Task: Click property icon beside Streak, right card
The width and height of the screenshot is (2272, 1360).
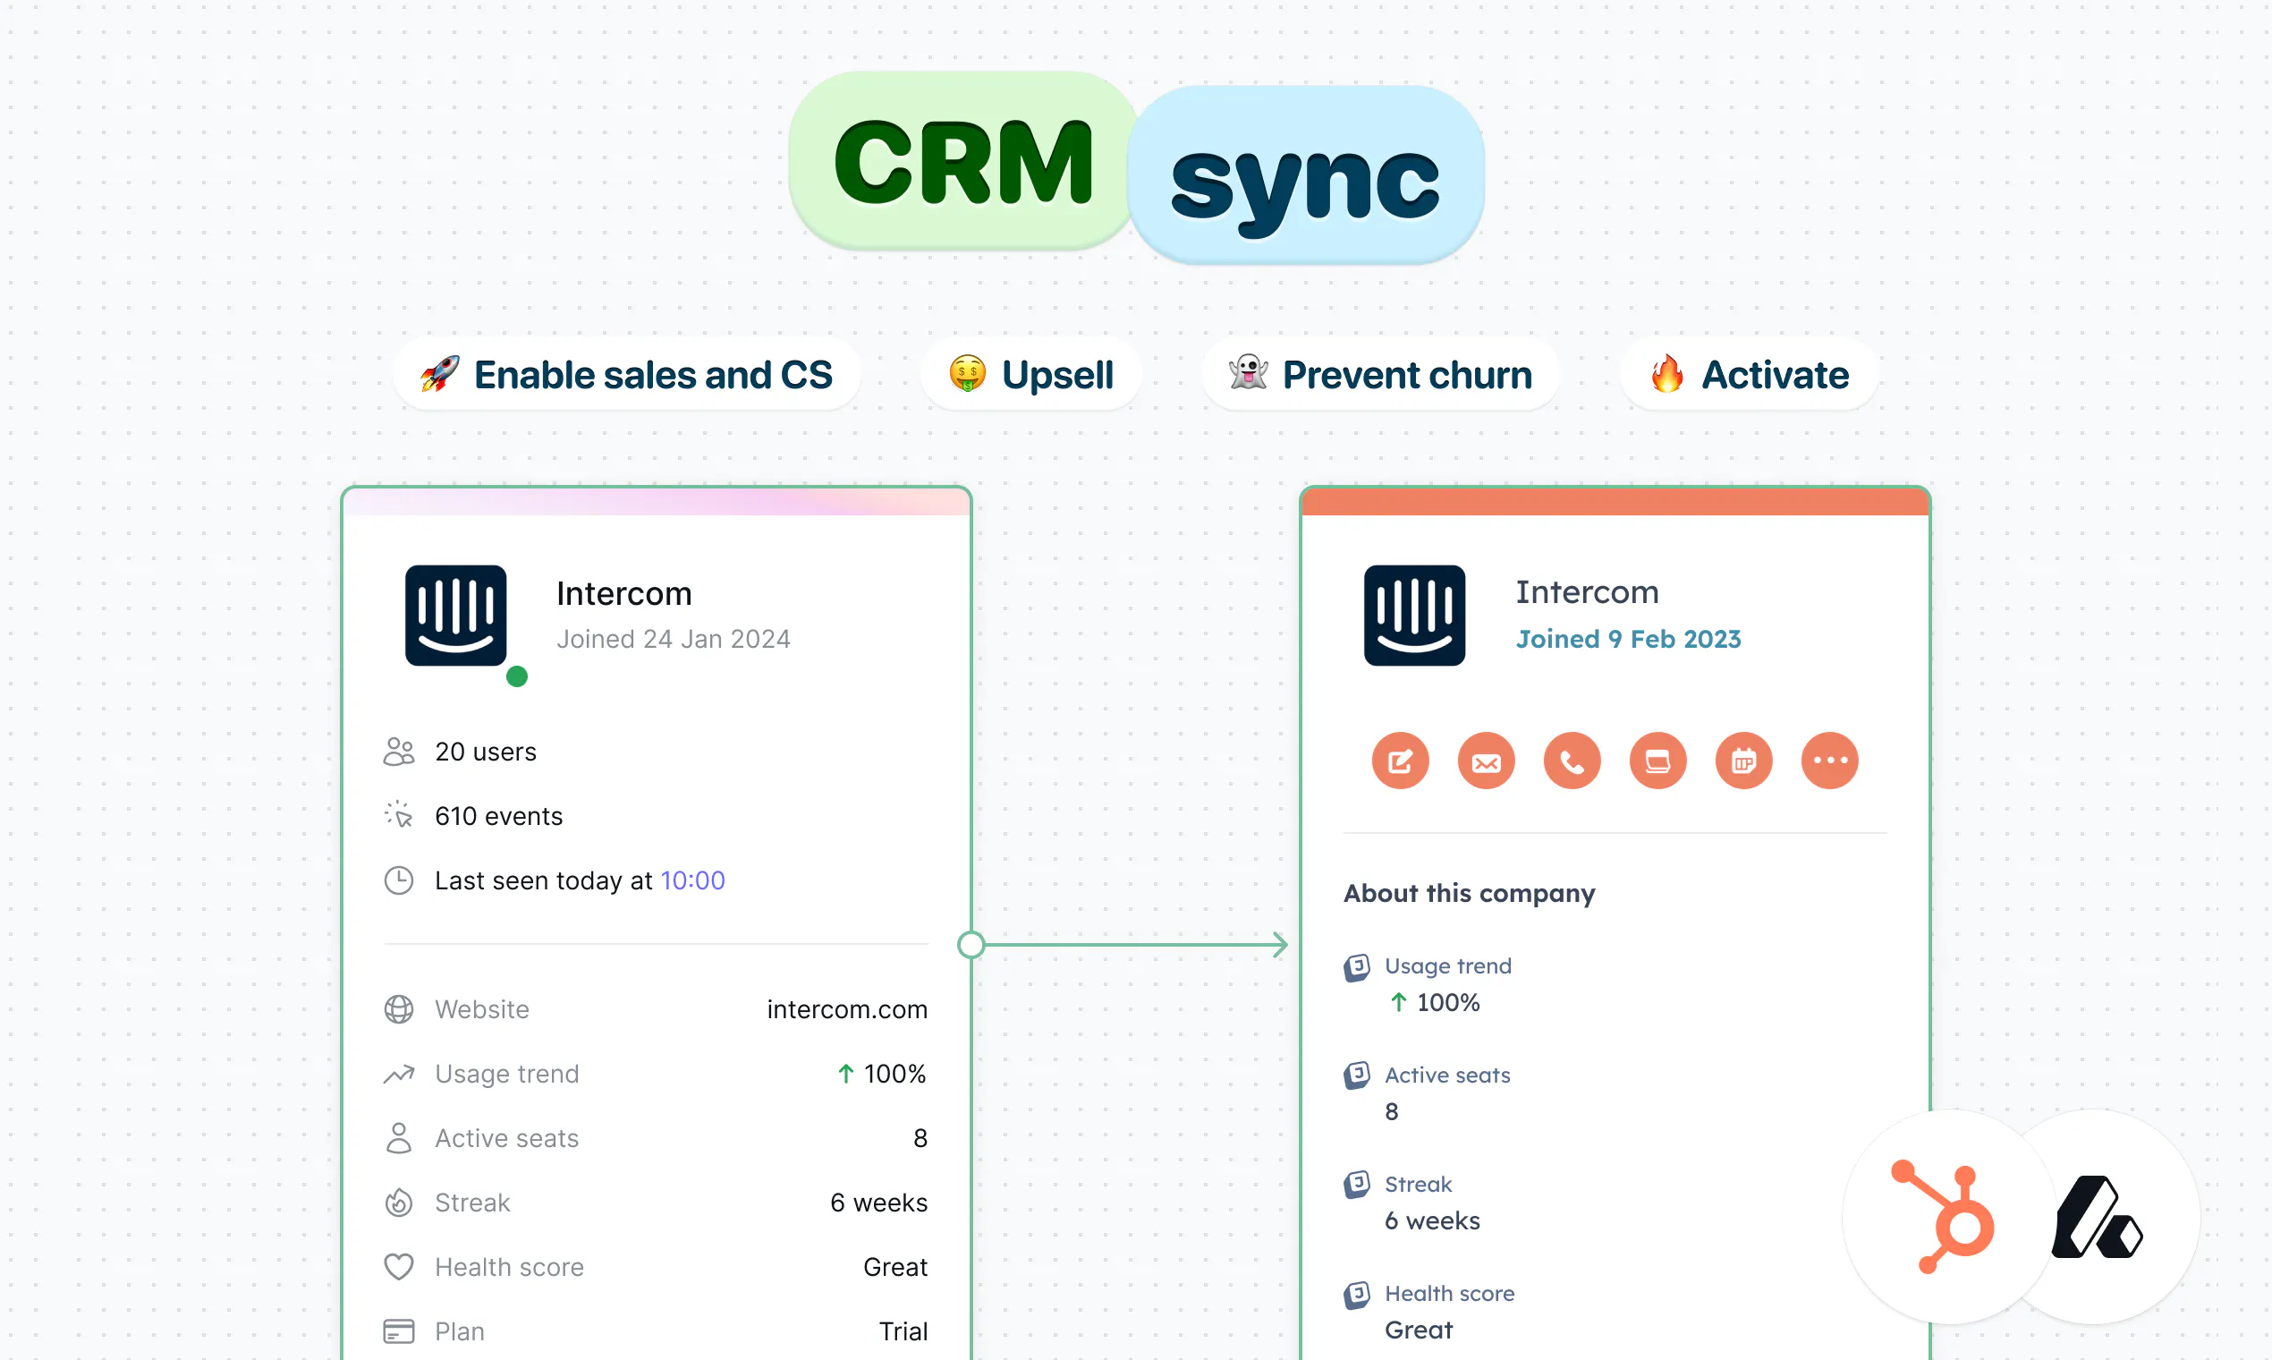Action: (1357, 1184)
